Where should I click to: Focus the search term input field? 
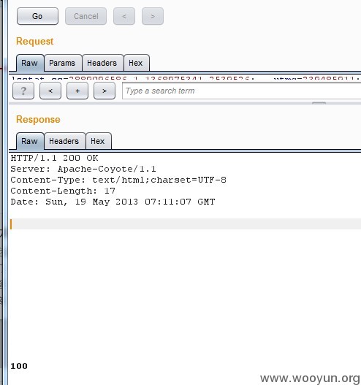click(242, 91)
